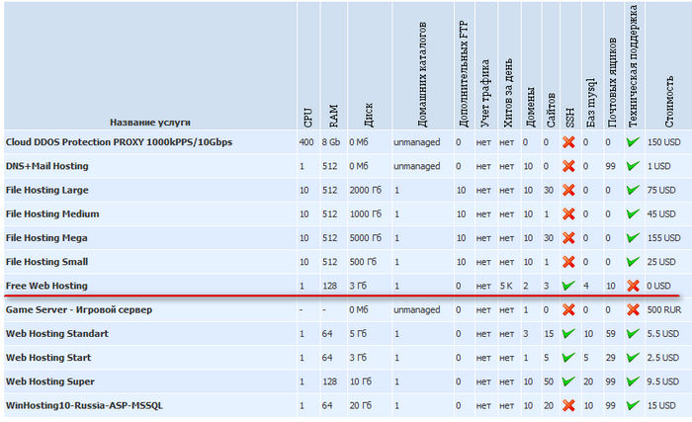Viewport: 692px width, 422px height.
Task: Select File Hosting Large service name
Action: tap(46, 191)
